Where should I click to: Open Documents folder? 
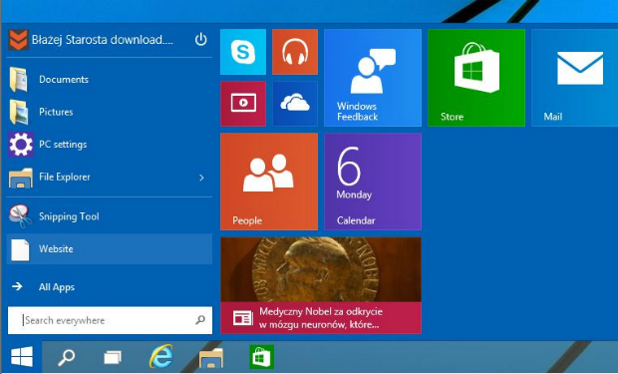(x=110, y=80)
